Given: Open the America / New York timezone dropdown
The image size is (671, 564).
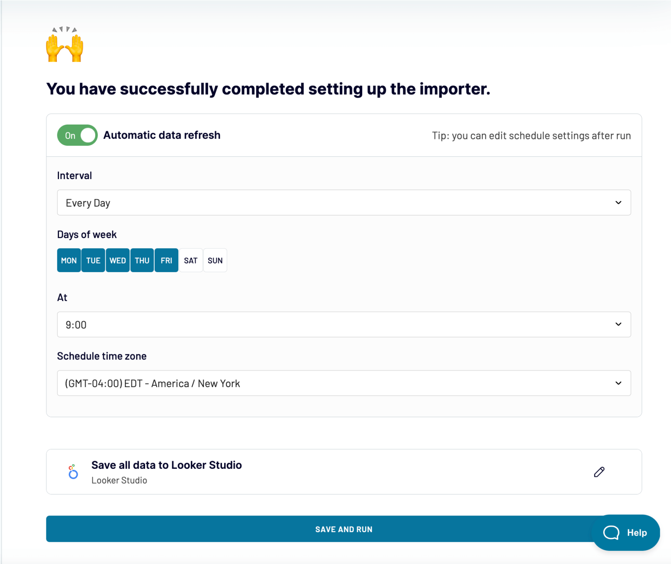Looking at the screenshot, I should pyautogui.click(x=343, y=383).
